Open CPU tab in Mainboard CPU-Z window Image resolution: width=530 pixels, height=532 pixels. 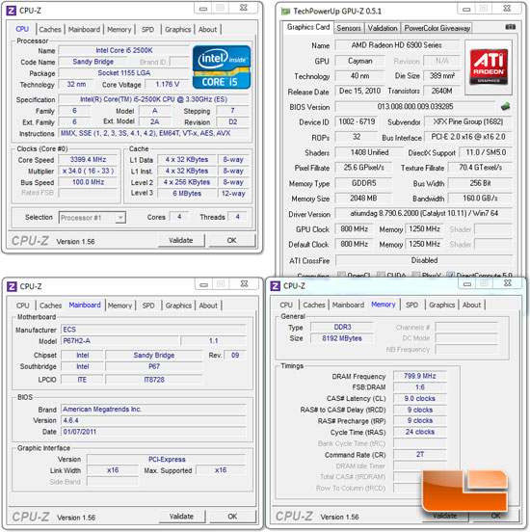coord(23,306)
